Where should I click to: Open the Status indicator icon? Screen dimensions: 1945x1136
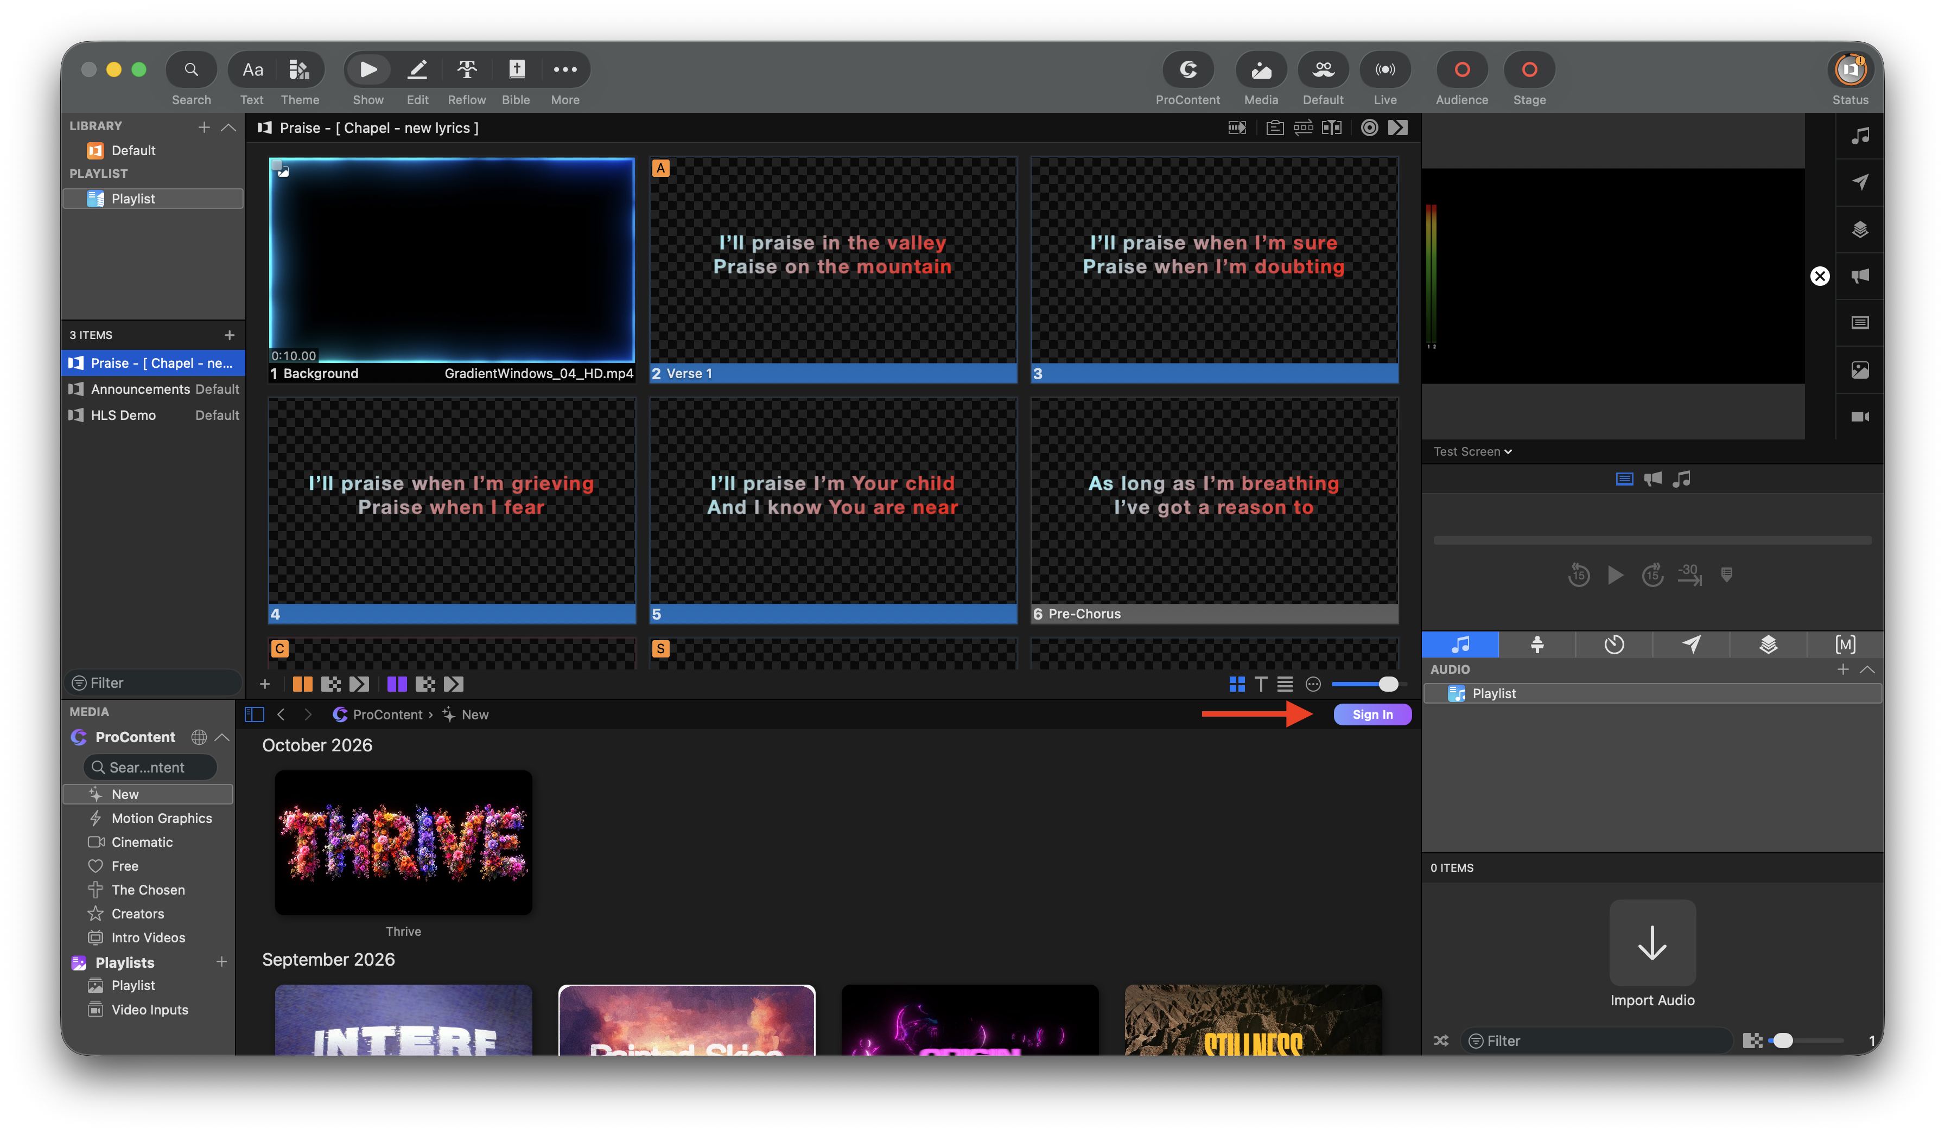tap(1850, 70)
